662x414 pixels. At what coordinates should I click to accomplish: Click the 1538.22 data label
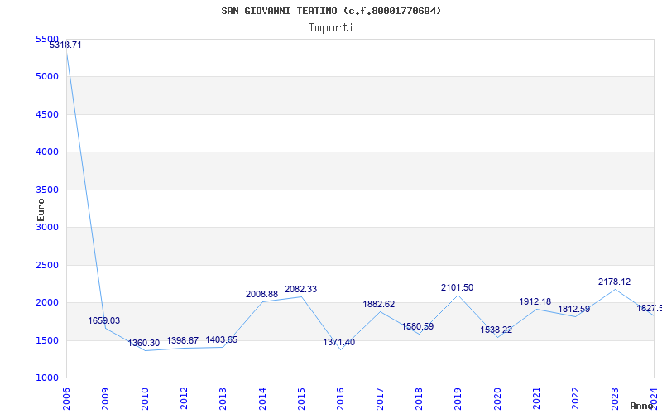point(496,330)
